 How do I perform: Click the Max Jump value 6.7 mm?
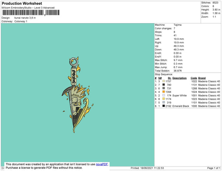pos(178,67)
